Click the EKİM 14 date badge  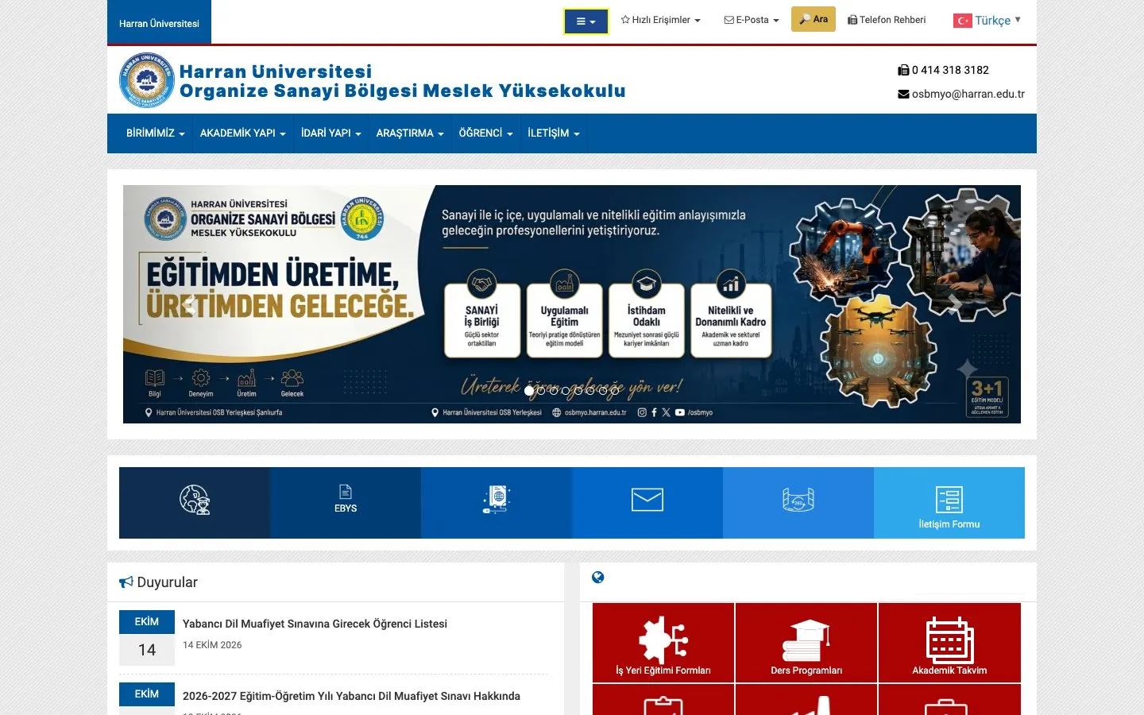(147, 638)
